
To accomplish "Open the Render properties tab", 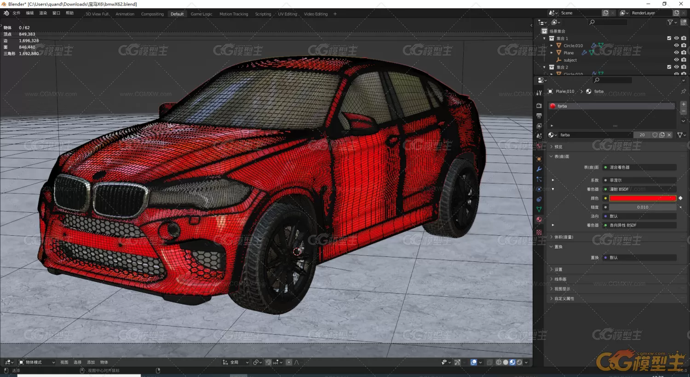I will (539, 105).
